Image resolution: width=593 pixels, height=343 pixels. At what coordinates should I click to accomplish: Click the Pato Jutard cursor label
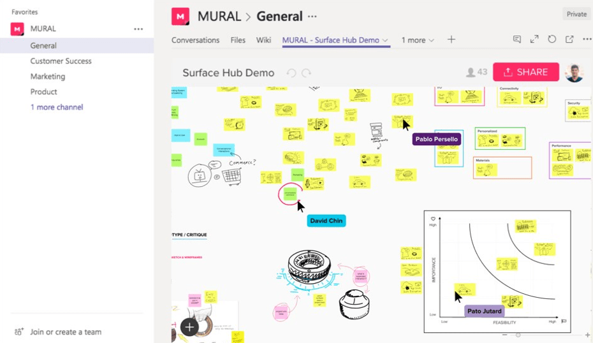pyautogui.click(x=485, y=311)
